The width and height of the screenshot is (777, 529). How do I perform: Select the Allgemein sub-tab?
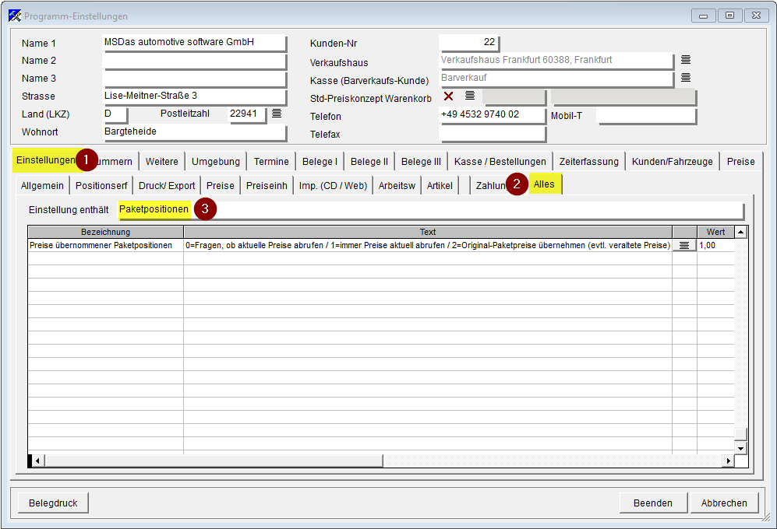(42, 186)
